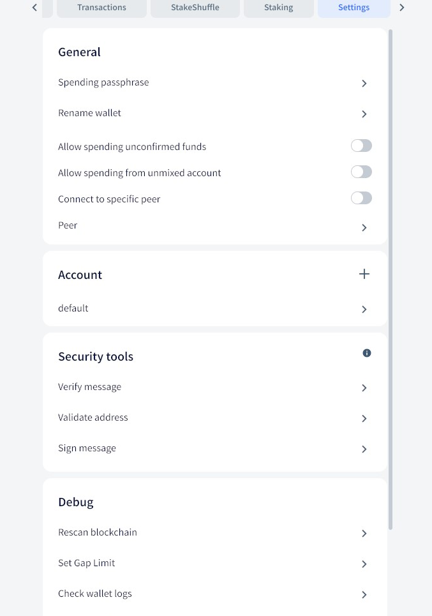Open Spending passphrase chevron arrow

(364, 84)
